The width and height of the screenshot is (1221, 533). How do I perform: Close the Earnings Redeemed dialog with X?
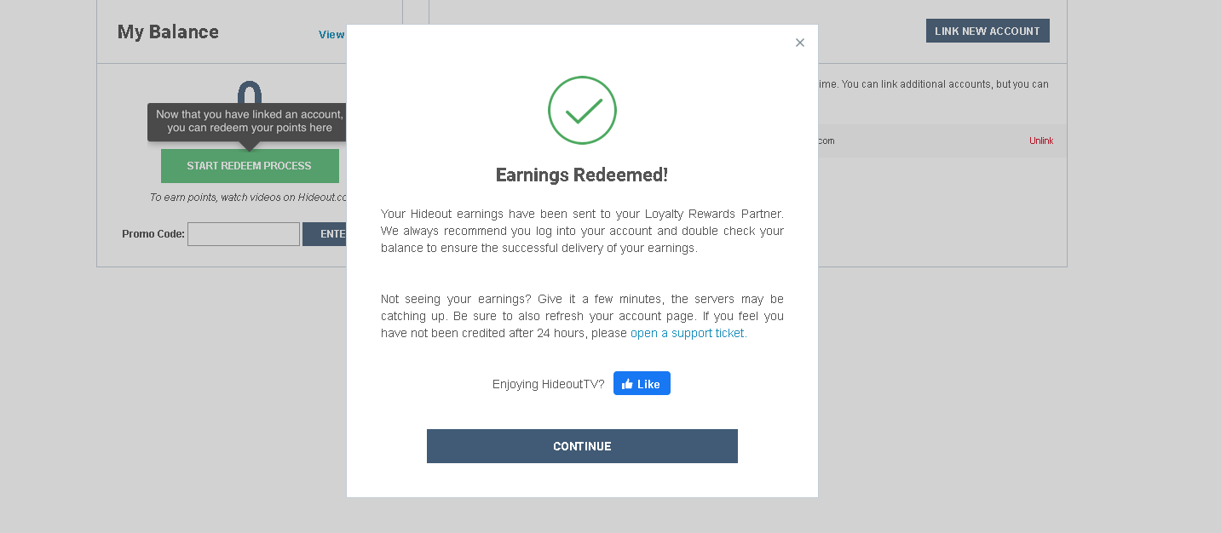tap(799, 43)
